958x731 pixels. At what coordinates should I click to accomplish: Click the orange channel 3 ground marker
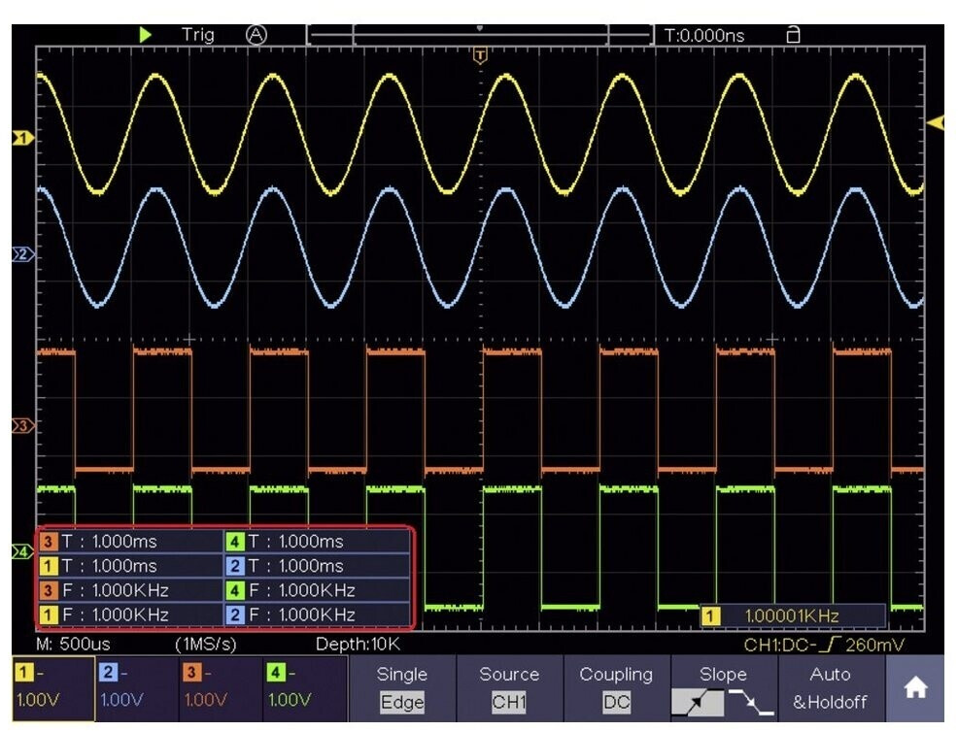pyautogui.click(x=21, y=426)
